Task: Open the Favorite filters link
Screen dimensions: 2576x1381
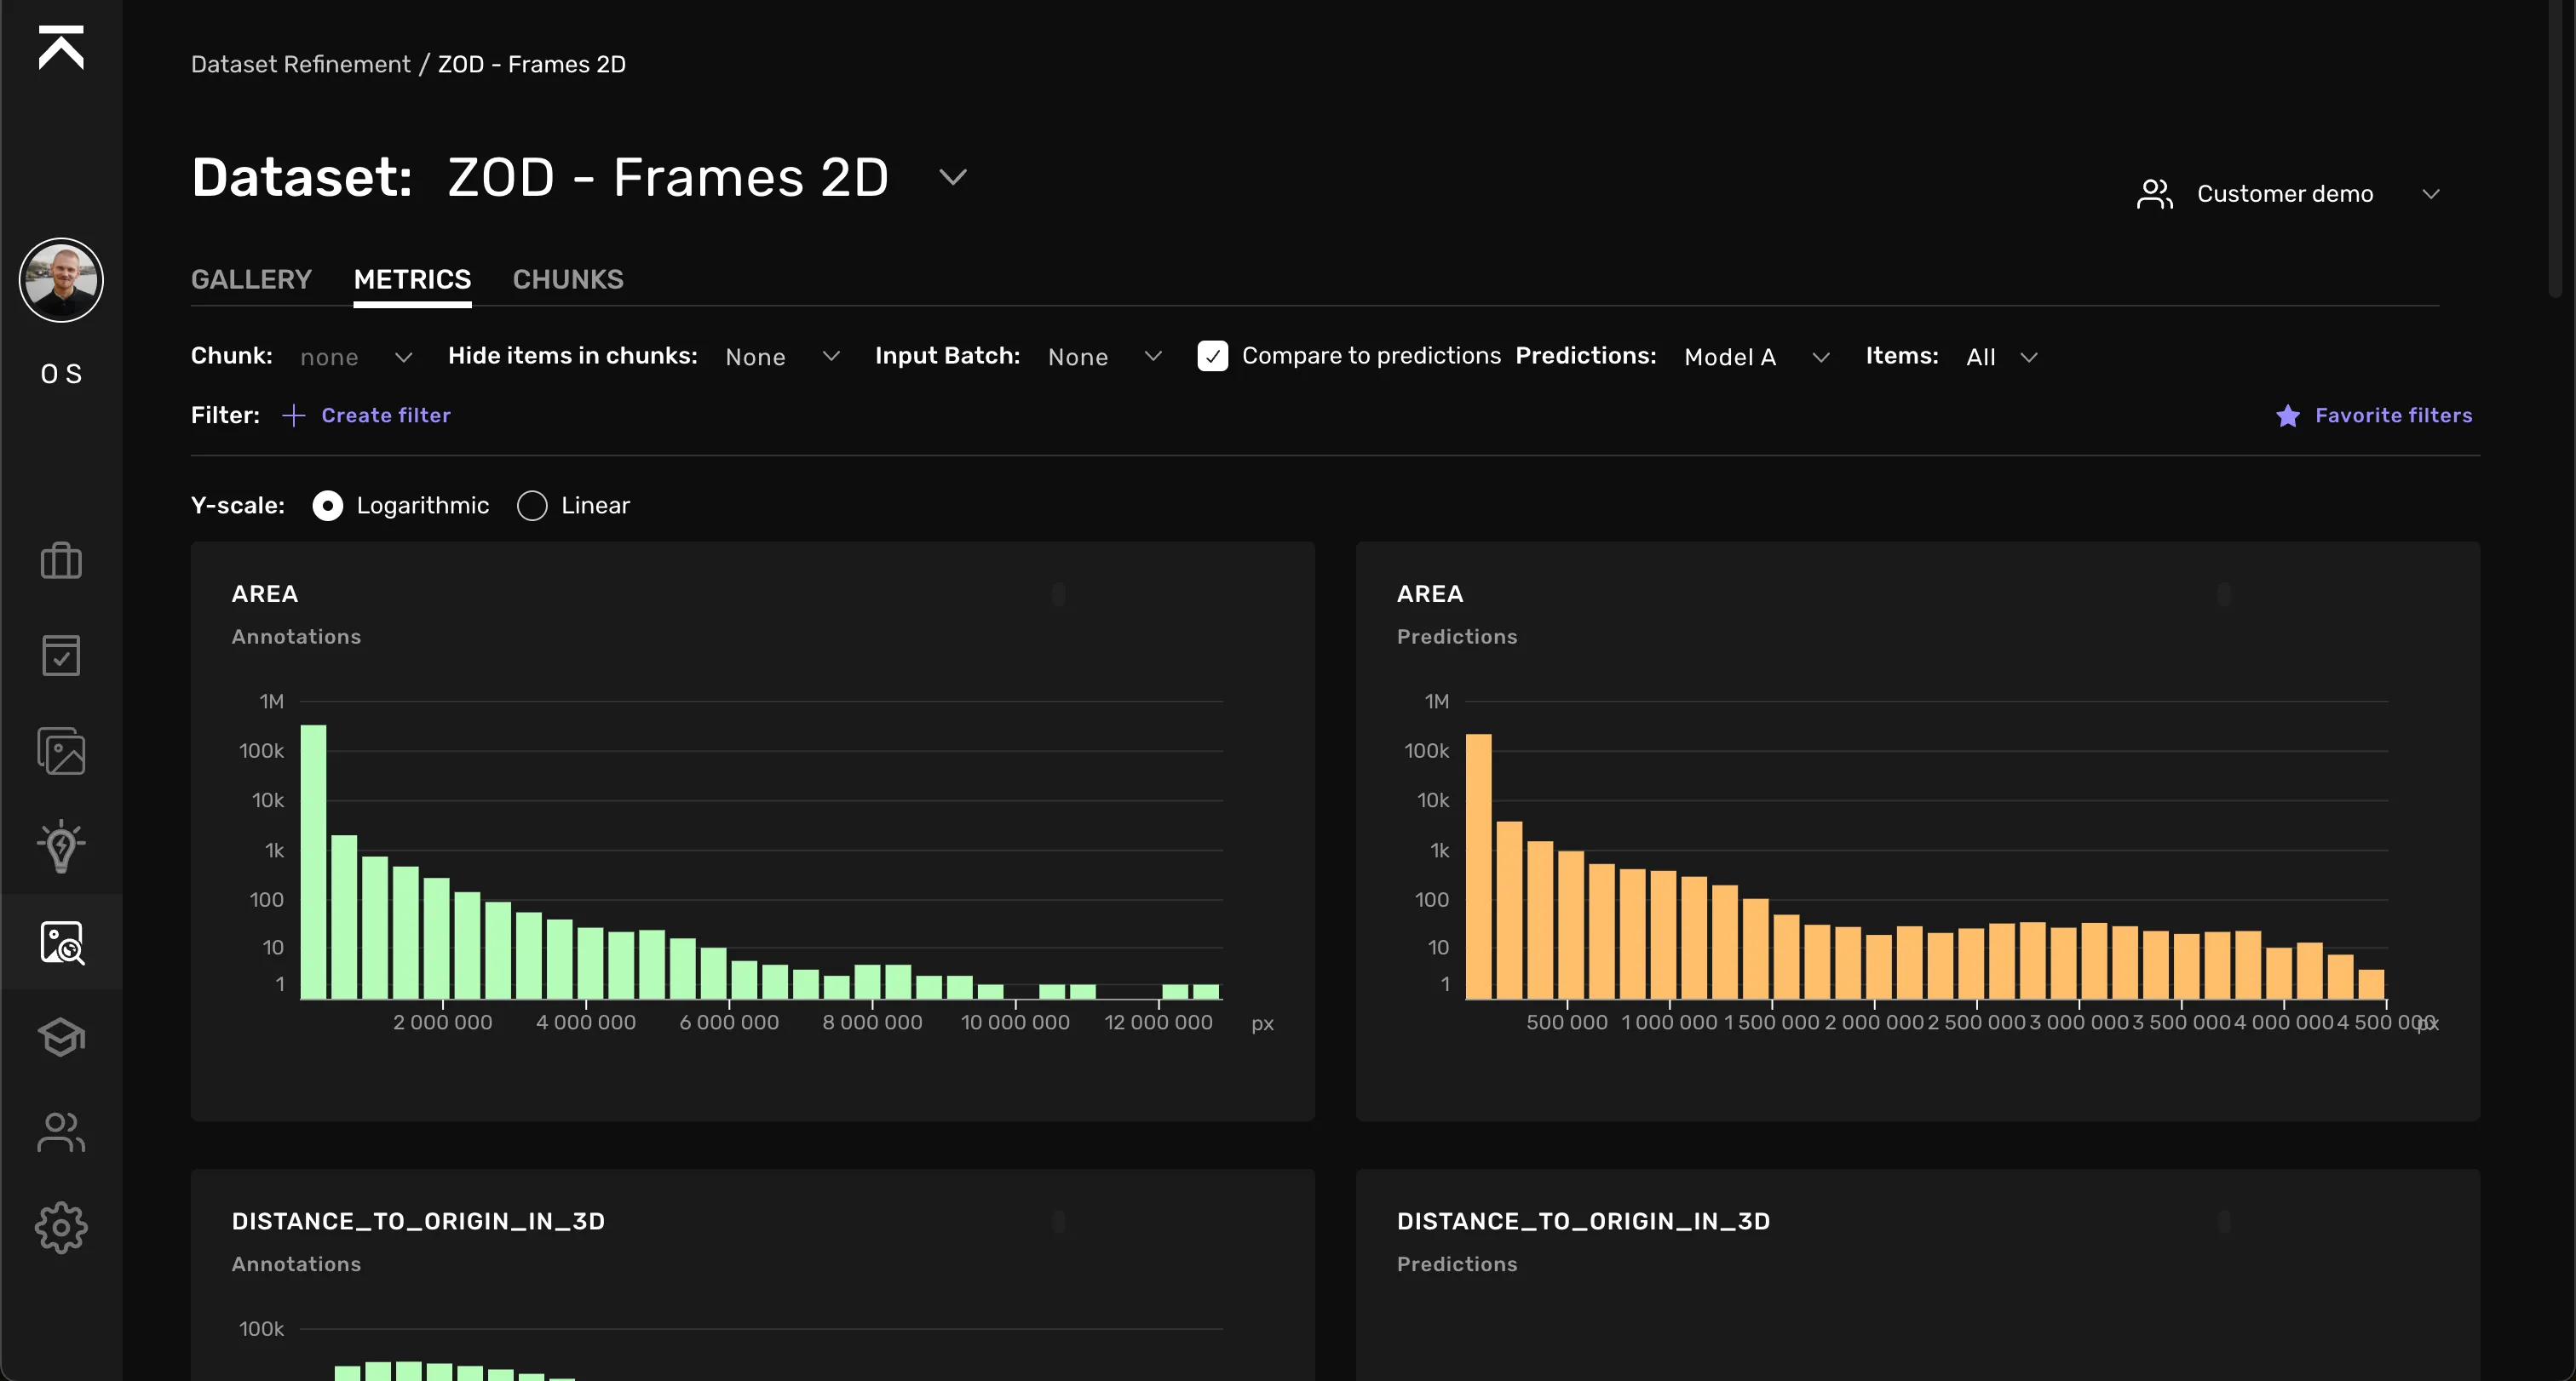Action: 2393,415
